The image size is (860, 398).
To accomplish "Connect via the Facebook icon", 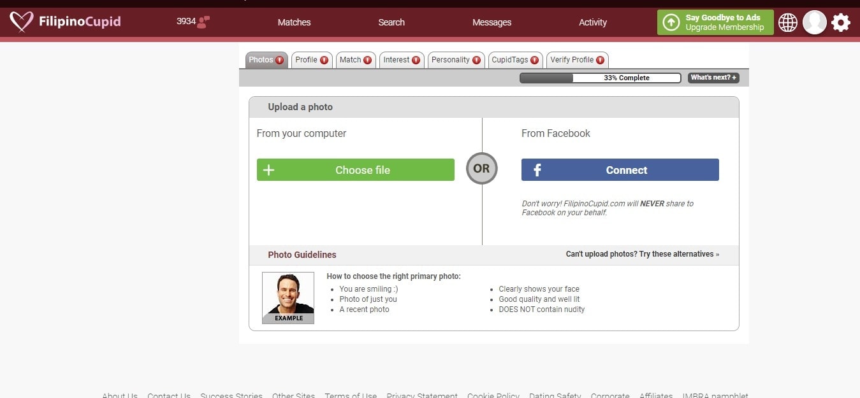I will pyautogui.click(x=536, y=169).
